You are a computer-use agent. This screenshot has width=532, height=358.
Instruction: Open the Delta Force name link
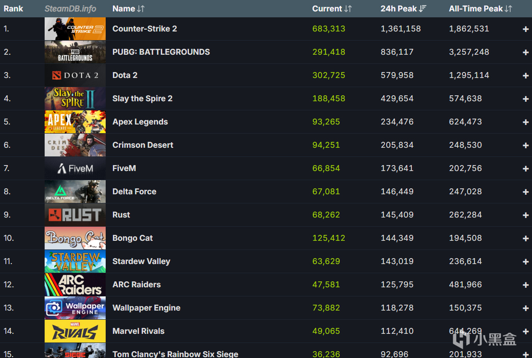tap(134, 192)
